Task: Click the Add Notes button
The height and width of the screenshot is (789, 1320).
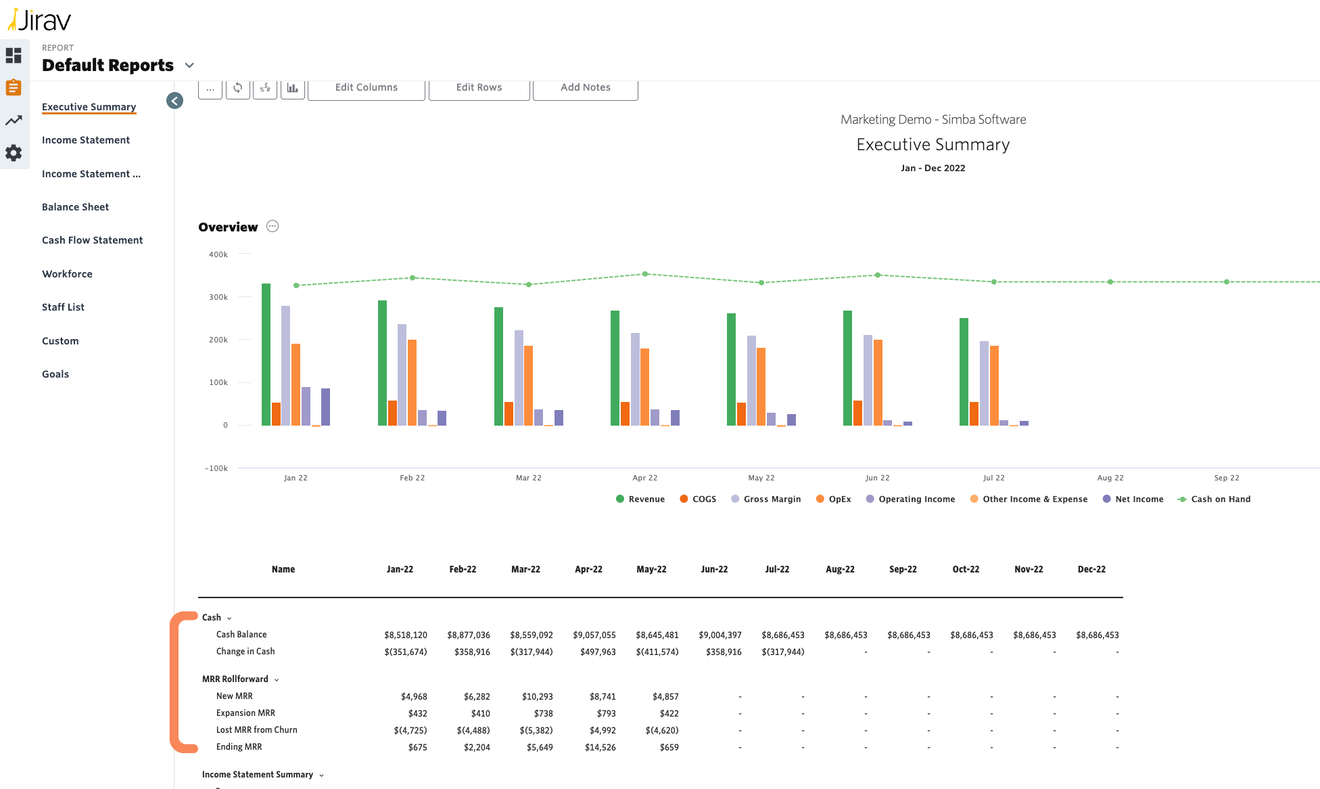Action: pos(586,87)
